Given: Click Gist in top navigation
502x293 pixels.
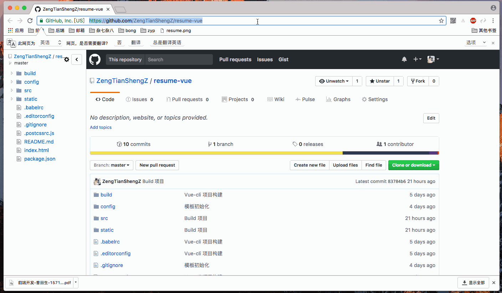Looking at the screenshot, I should click(x=283, y=59).
